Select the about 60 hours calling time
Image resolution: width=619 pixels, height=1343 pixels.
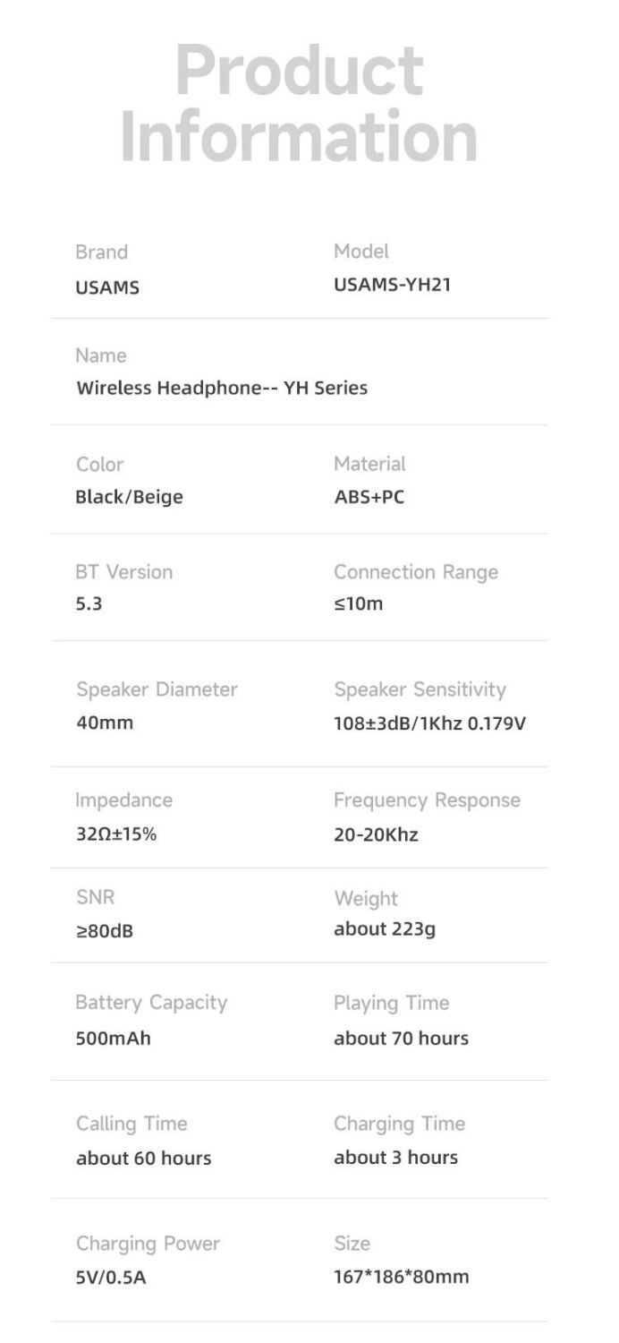(x=144, y=1159)
